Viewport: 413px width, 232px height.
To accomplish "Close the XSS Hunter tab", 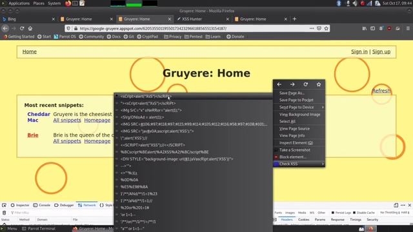I will pos(228,19).
